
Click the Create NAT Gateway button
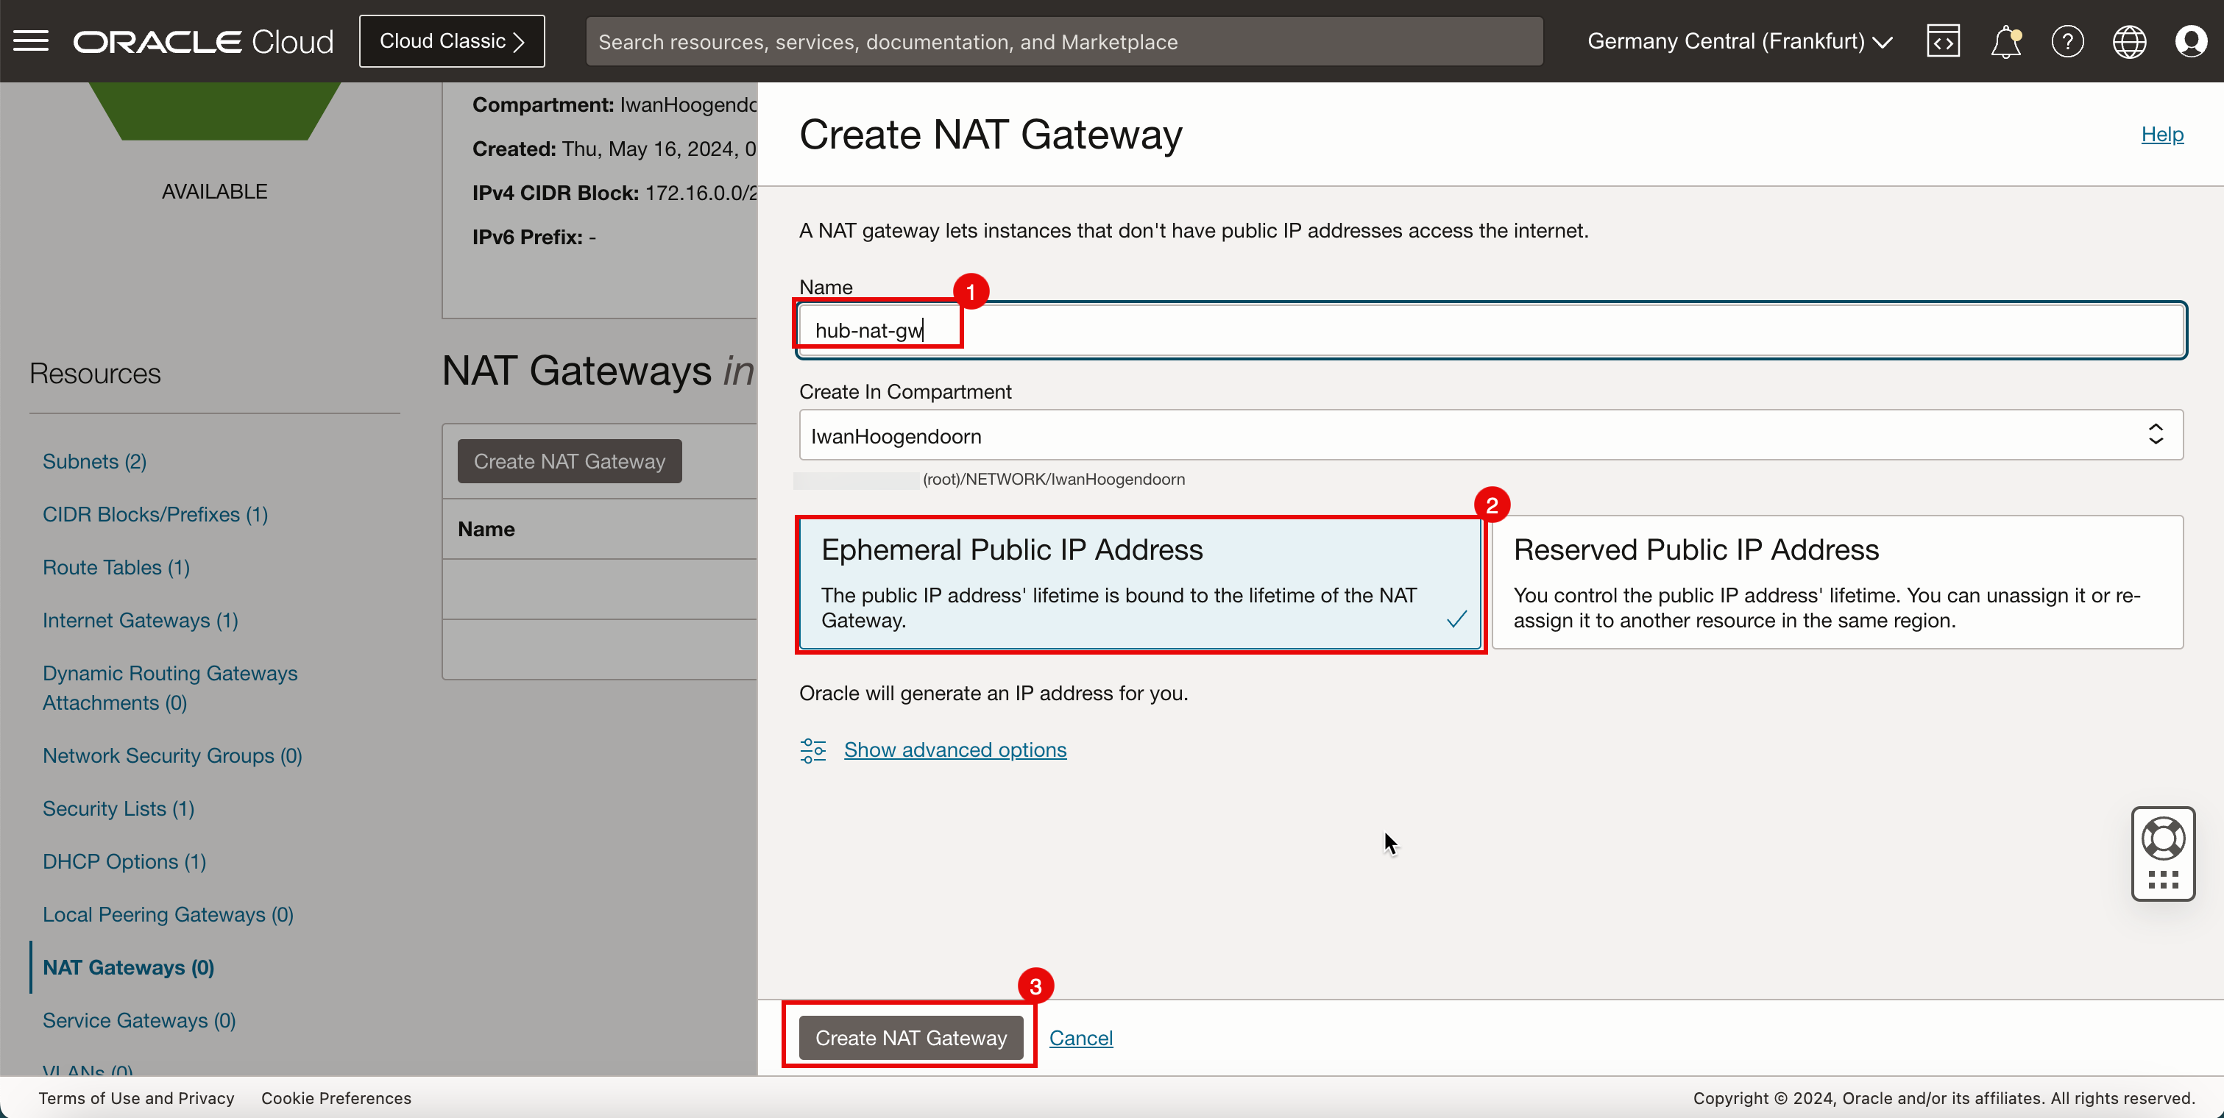pyautogui.click(x=910, y=1036)
